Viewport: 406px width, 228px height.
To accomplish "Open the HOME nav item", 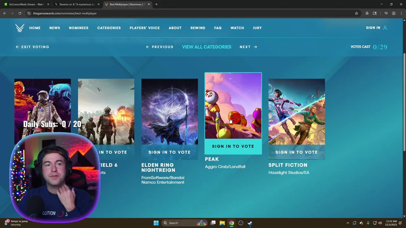I will (x=35, y=28).
